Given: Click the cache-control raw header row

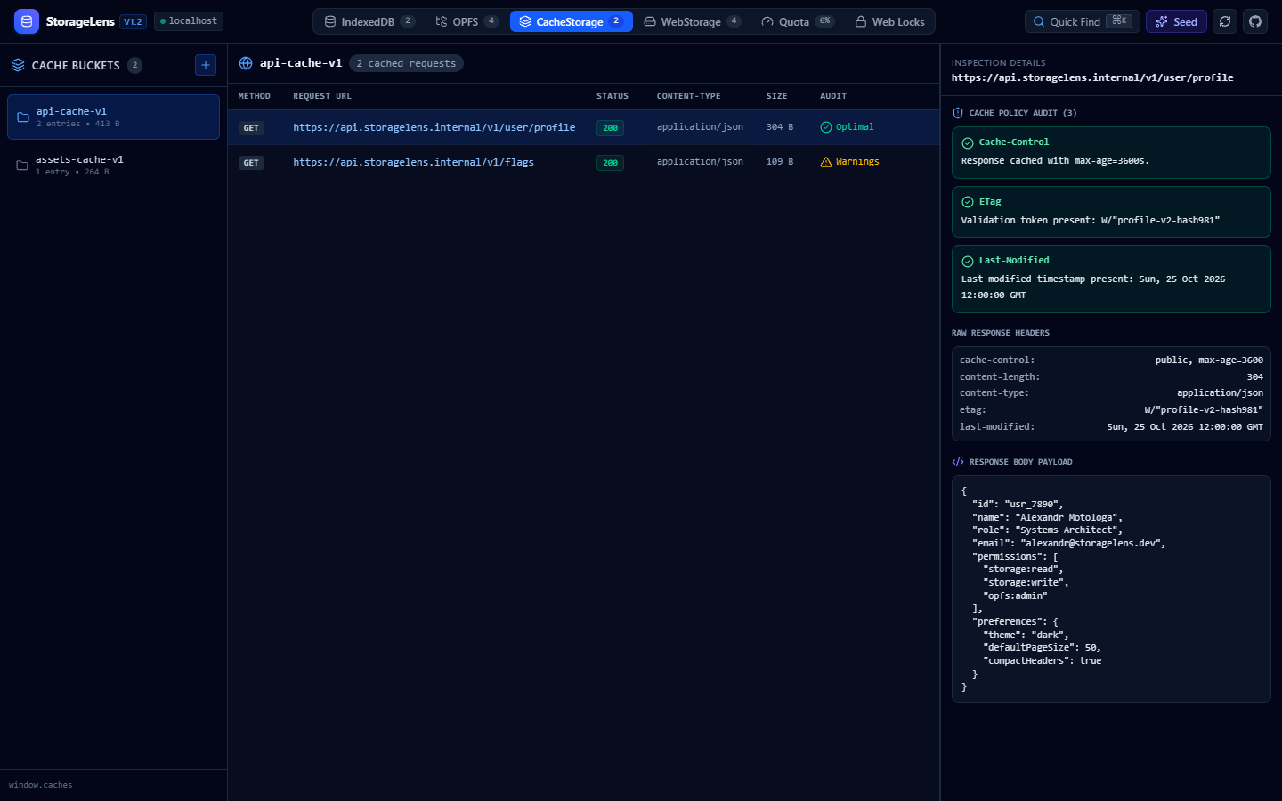Looking at the screenshot, I should coord(1111,360).
